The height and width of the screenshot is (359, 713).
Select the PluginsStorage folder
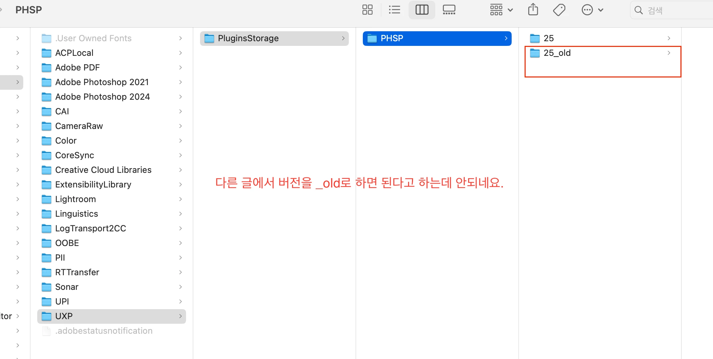pyautogui.click(x=248, y=38)
